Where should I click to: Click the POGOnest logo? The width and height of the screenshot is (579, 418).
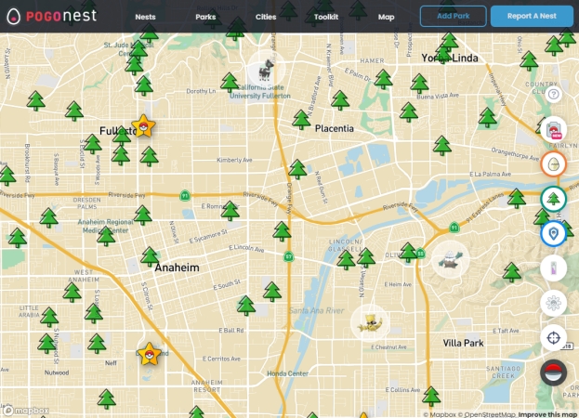52,16
